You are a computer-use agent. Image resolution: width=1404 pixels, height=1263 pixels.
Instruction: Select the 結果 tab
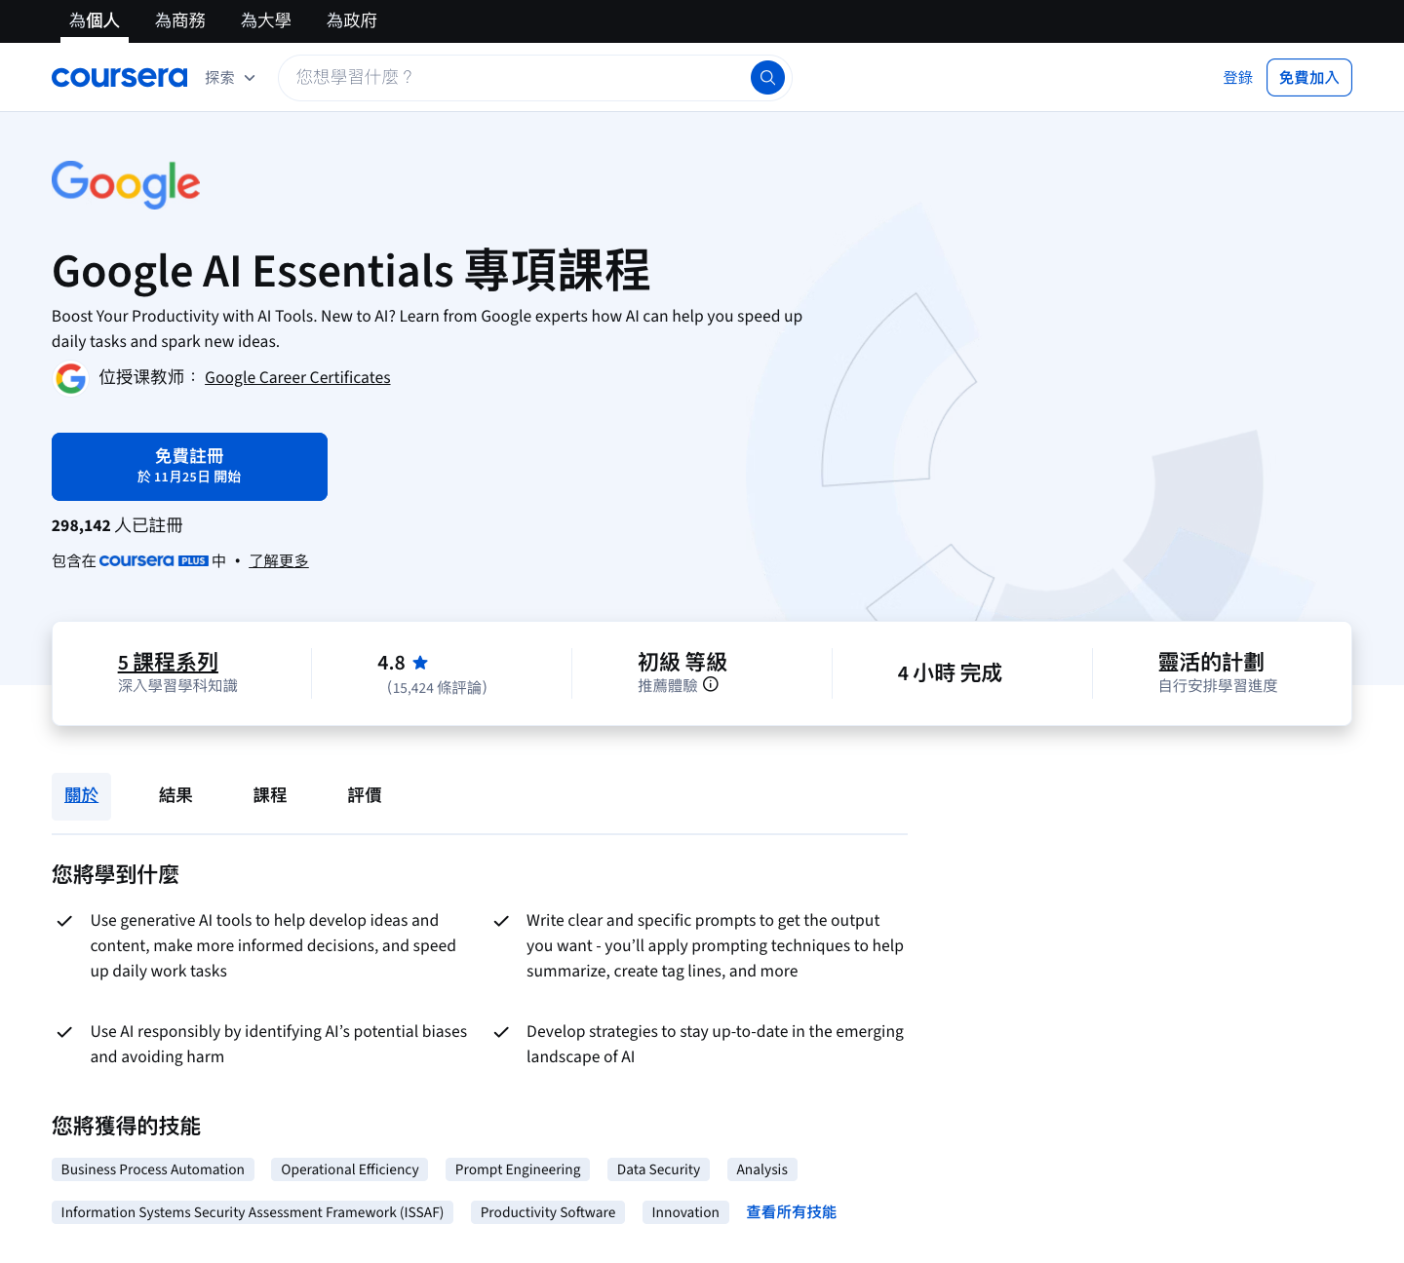pyautogui.click(x=175, y=795)
